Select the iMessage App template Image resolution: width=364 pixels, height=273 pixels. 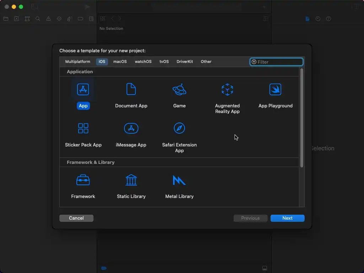131,135
